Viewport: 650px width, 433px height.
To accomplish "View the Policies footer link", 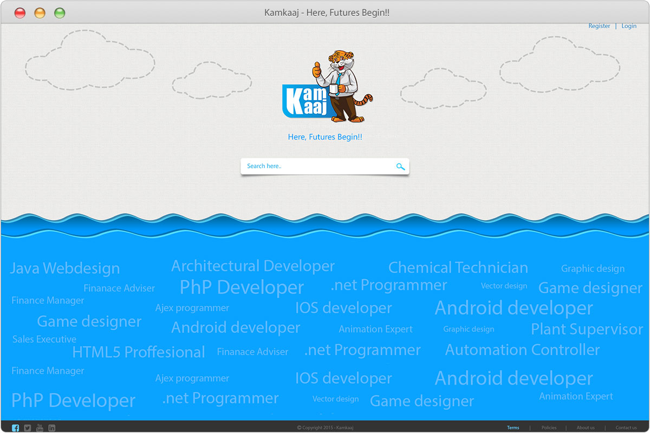I will 549,428.
